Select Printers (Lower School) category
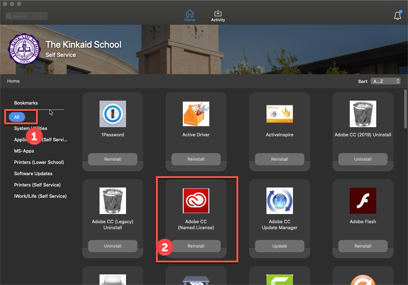The width and height of the screenshot is (408, 285). 39,162
